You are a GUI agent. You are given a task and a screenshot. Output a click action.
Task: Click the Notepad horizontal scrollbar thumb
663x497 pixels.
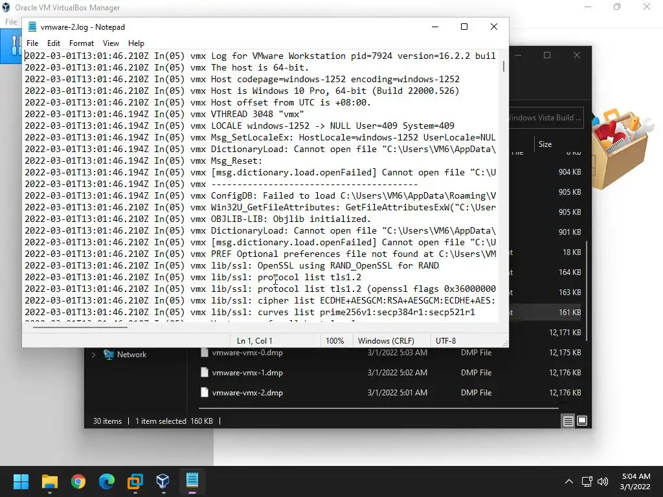tap(80, 327)
